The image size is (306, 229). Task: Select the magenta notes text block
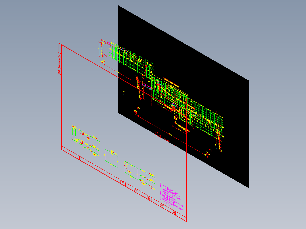pos(171,196)
